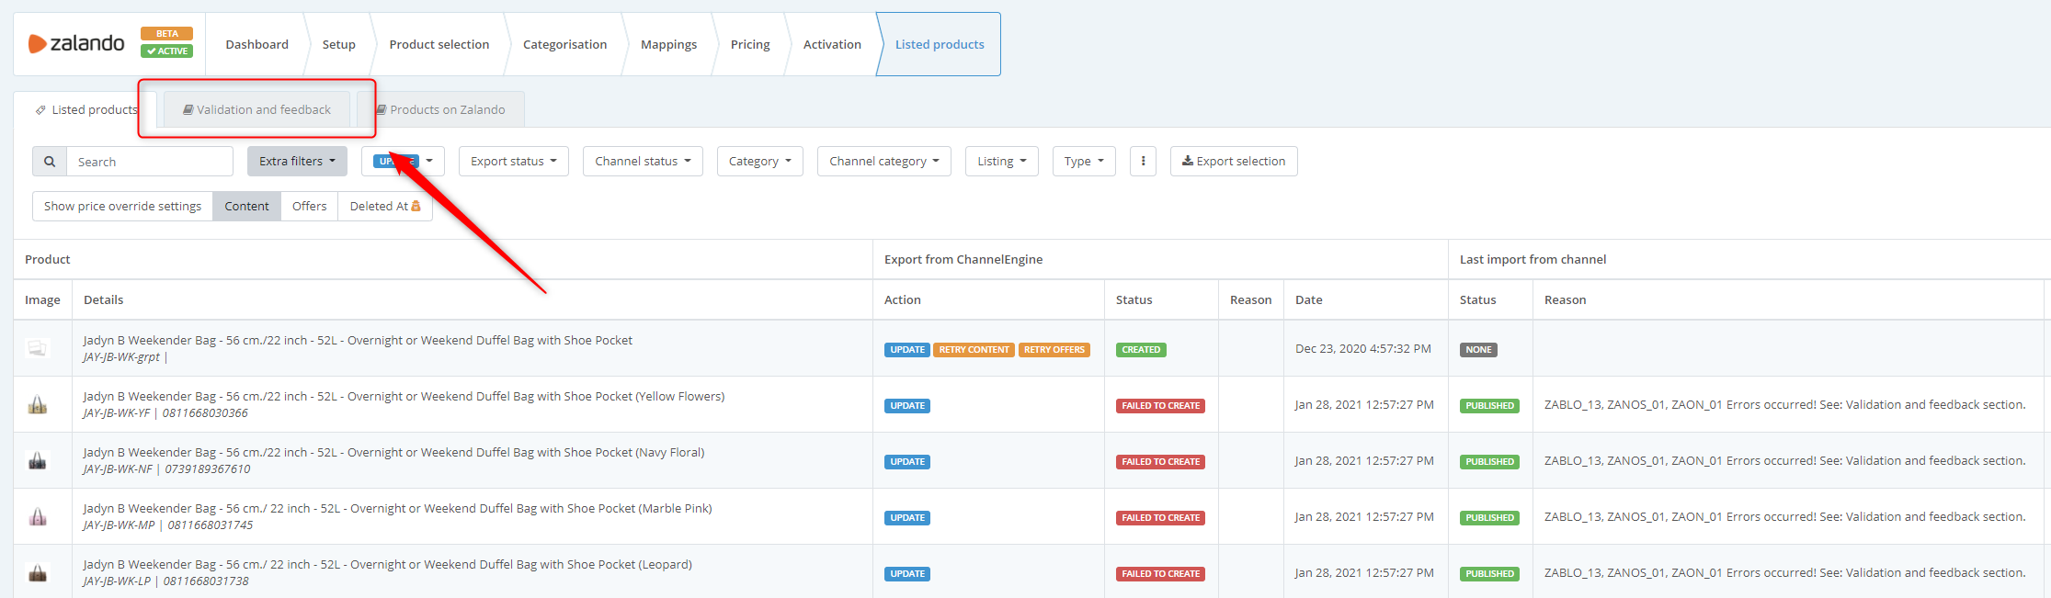Screen dimensions: 2051x598
Task: Open Product selection step
Action: tap(439, 44)
